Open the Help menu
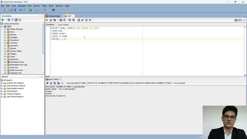247x139 pixels. [67, 6]
